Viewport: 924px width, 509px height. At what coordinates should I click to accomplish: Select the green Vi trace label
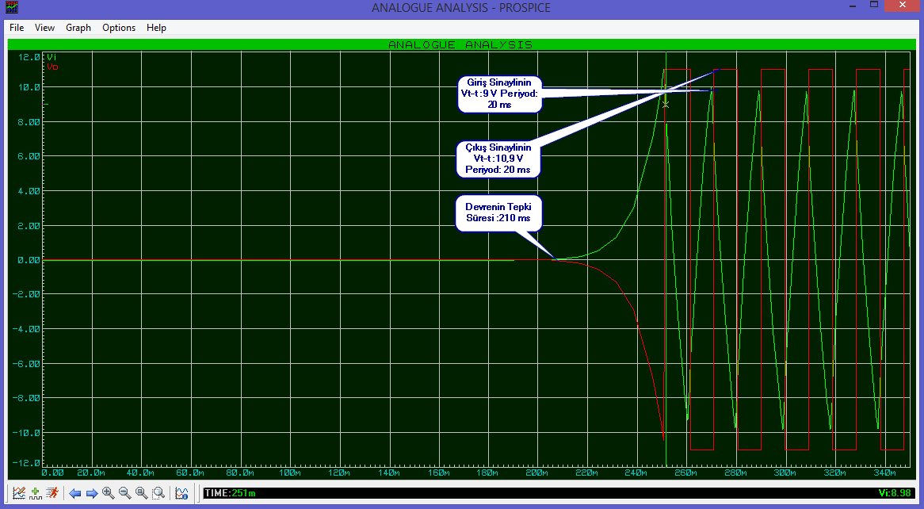(x=52, y=57)
